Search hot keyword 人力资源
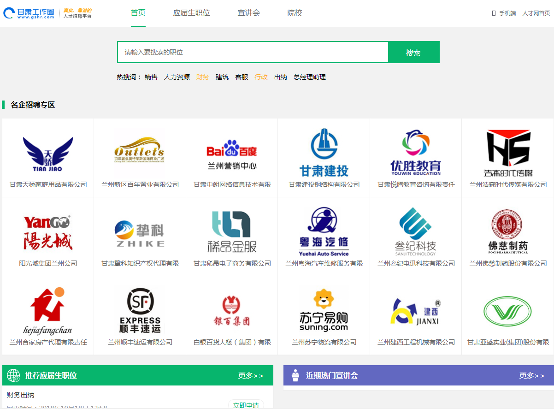The image size is (554, 409). pos(177,77)
